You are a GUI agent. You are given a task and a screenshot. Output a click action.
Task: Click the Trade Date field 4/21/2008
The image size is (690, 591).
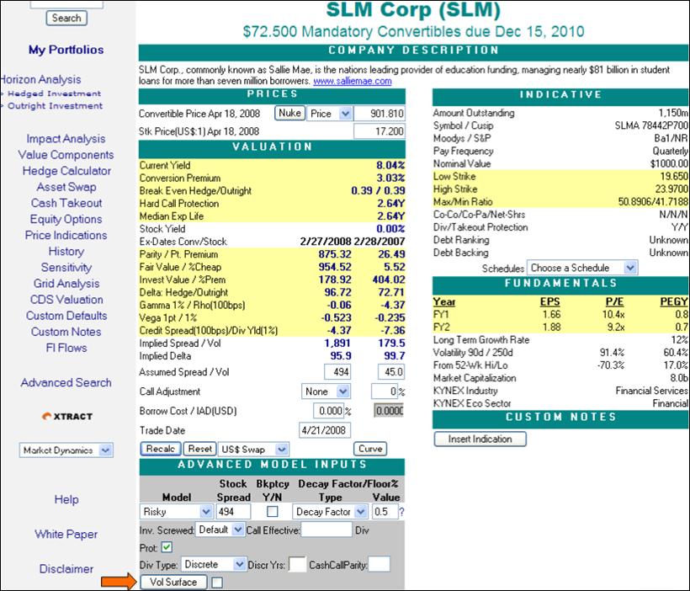tap(325, 430)
